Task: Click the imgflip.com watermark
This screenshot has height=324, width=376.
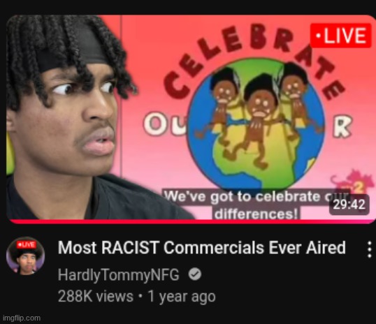Action: click(x=21, y=318)
